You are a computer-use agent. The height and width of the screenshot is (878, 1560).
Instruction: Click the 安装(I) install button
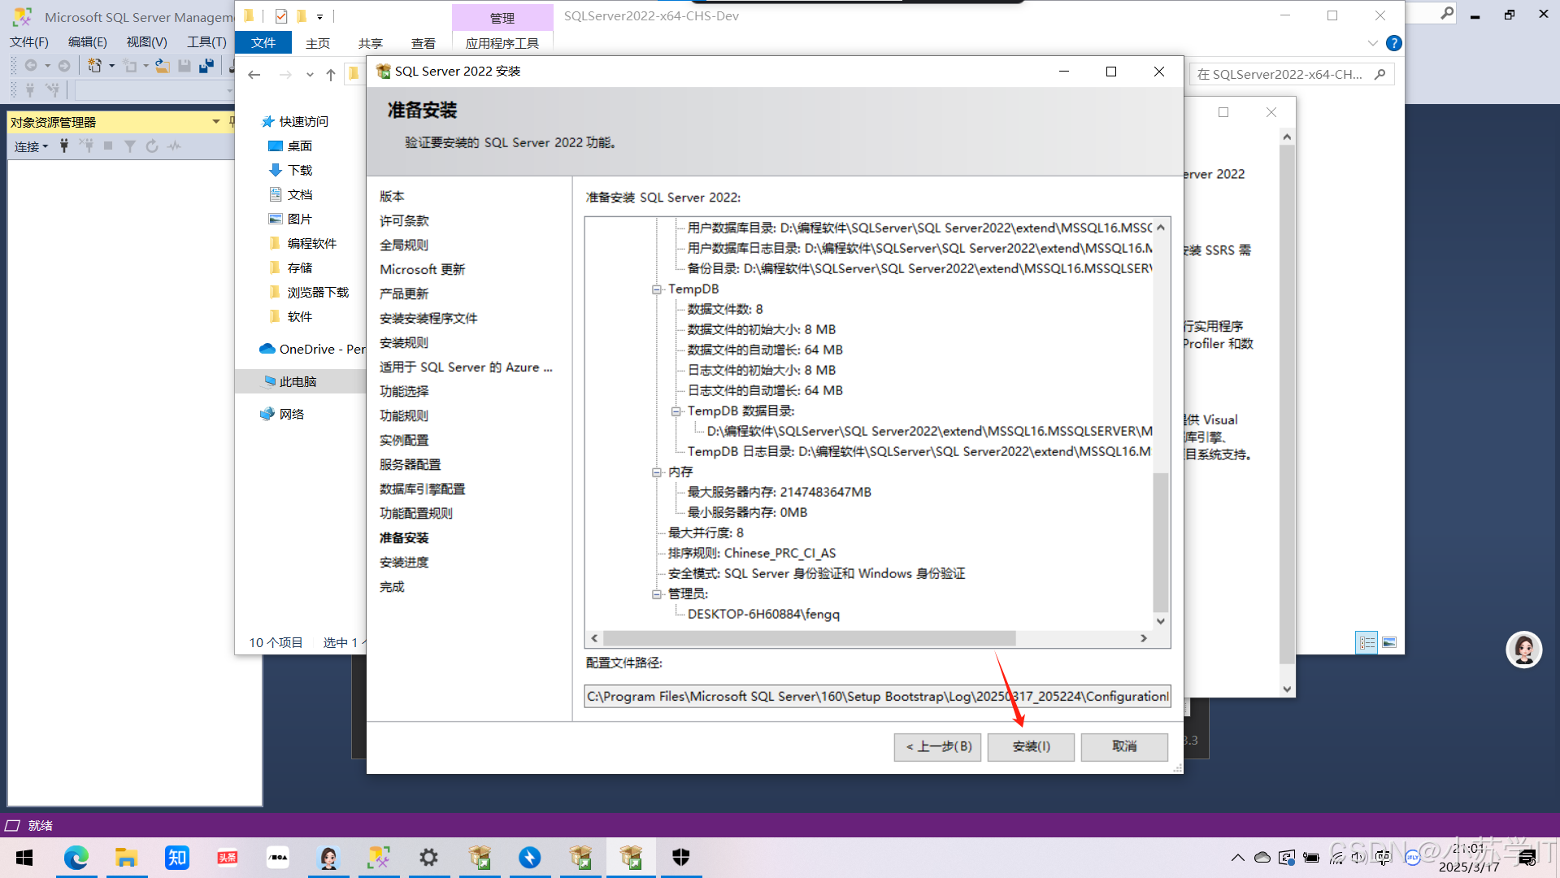(1031, 746)
